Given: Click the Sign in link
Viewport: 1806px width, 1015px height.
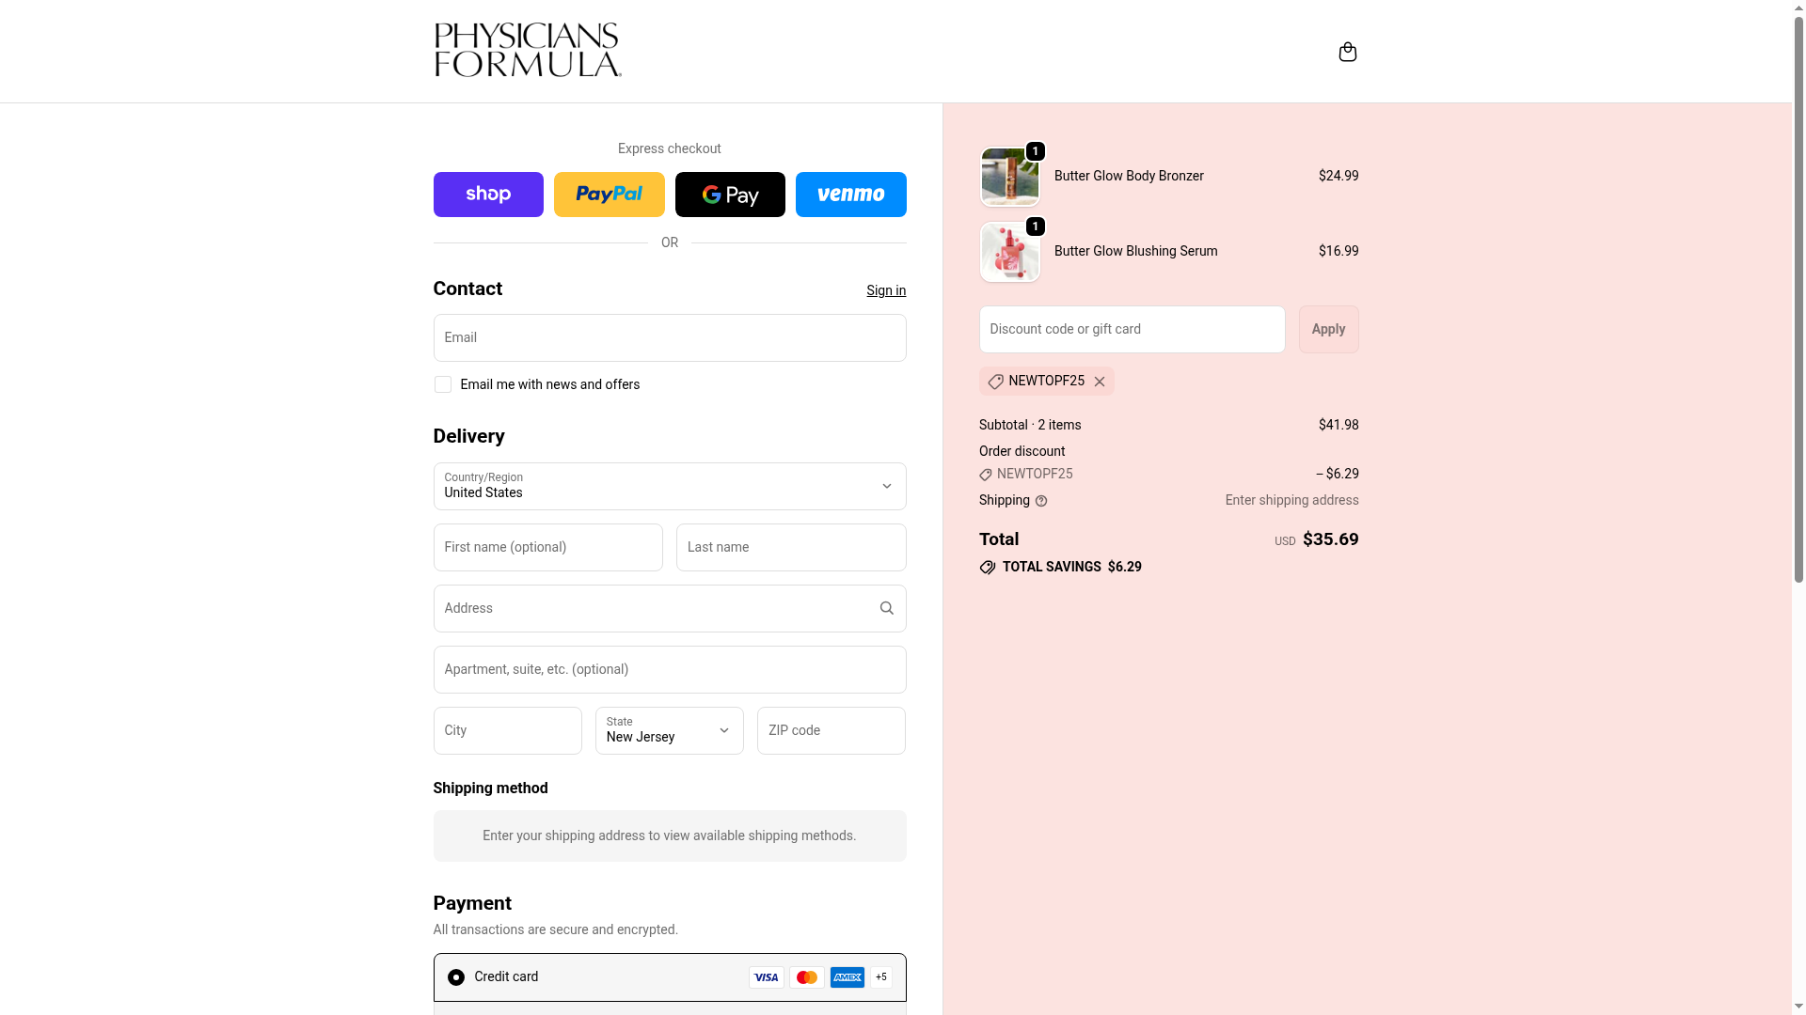Looking at the screenshot, I should coord(886,290).
